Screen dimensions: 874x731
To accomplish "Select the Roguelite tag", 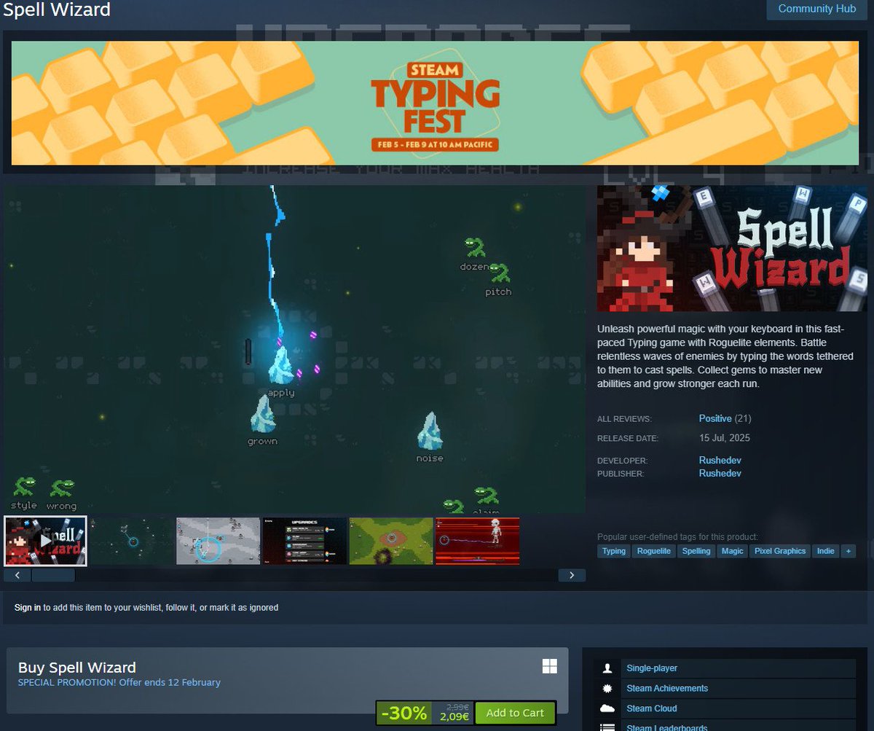I will pyautogui.click(x=654, y=551).
